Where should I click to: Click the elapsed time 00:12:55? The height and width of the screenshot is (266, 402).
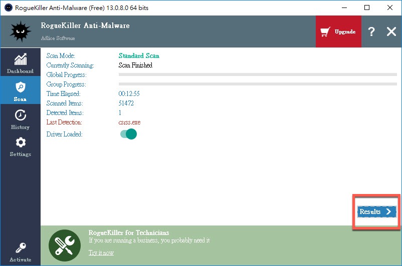[129, 93]
